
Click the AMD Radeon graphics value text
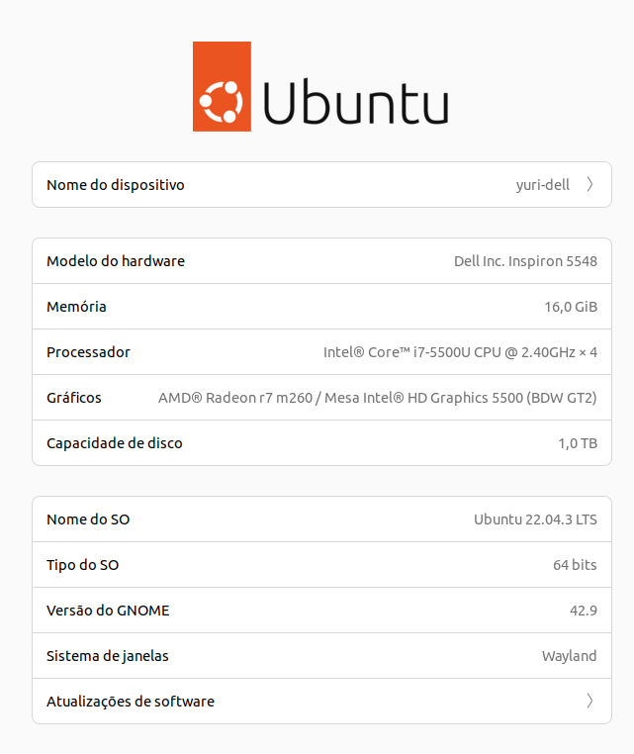pyautogui.click(x=378, y=398)
